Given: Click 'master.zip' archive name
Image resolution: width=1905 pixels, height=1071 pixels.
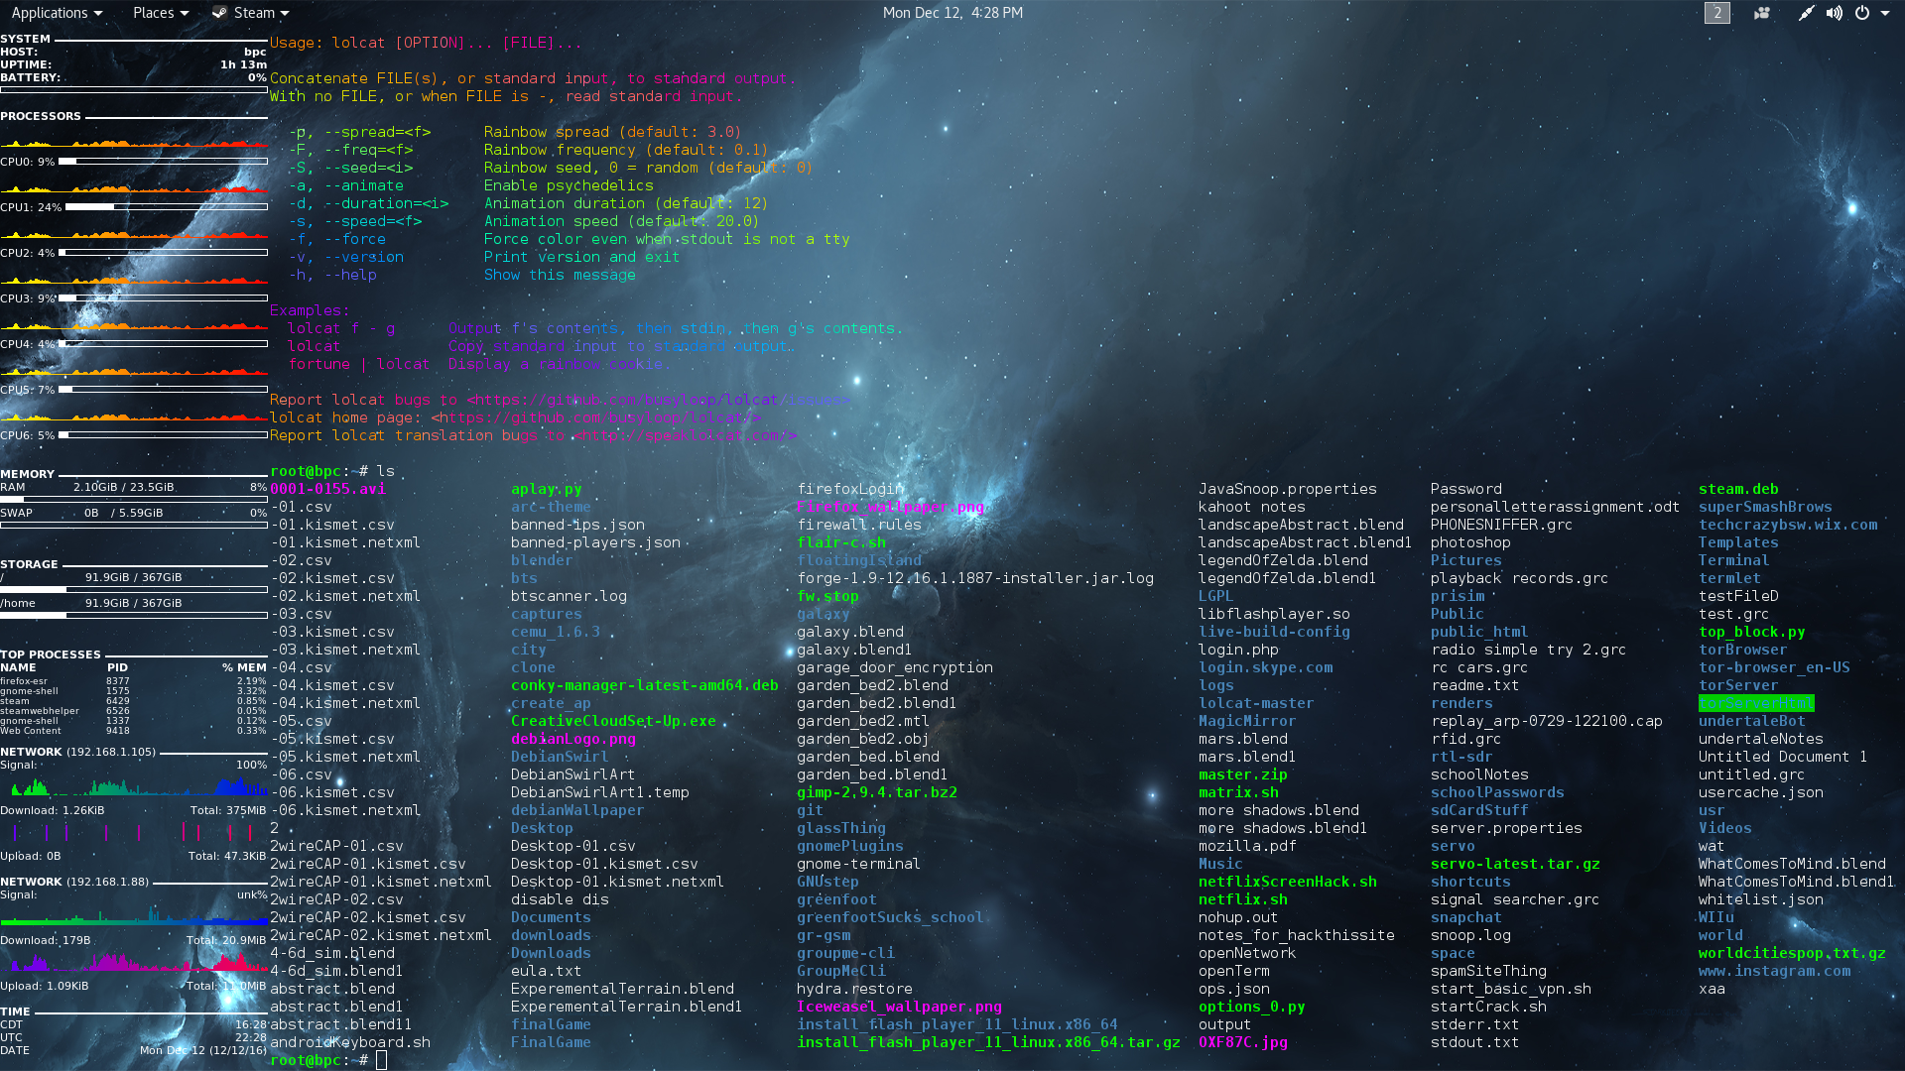Looking at the screenshot, I should [x=1243, y=774].
